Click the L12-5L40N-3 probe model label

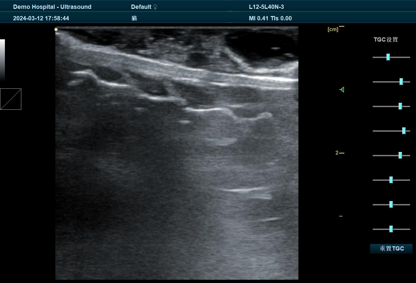[x=266, y=7]
